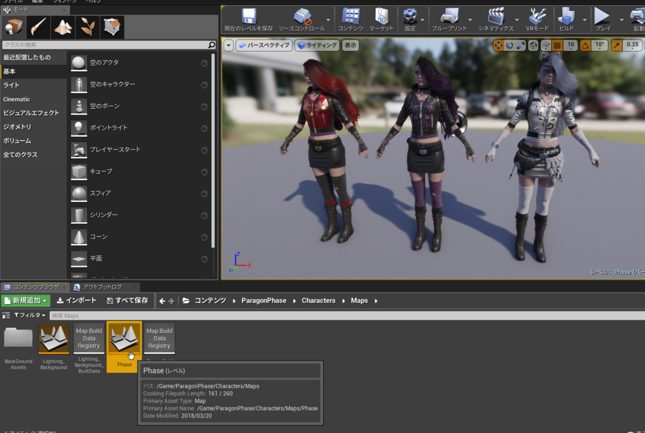645x433 pixels.
Task: Click 新規追加 add new button
Action: pos(25,301)
